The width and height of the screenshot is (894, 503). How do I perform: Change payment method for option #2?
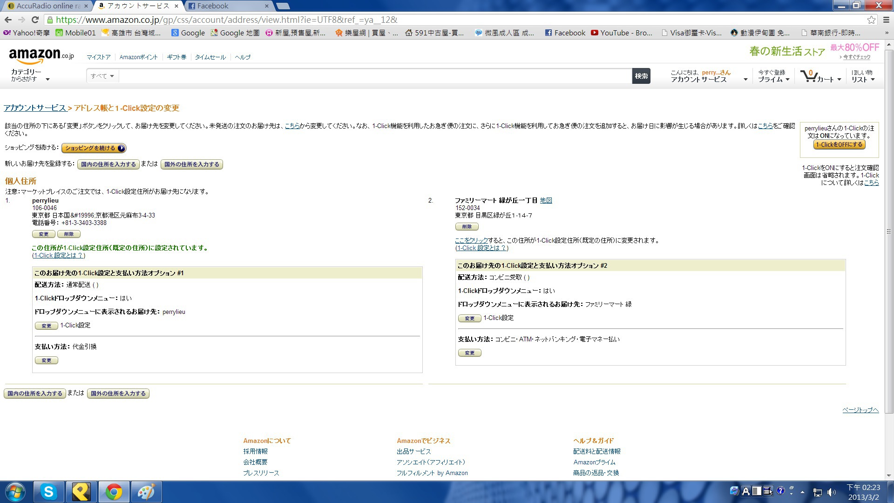tap(470, 353)
